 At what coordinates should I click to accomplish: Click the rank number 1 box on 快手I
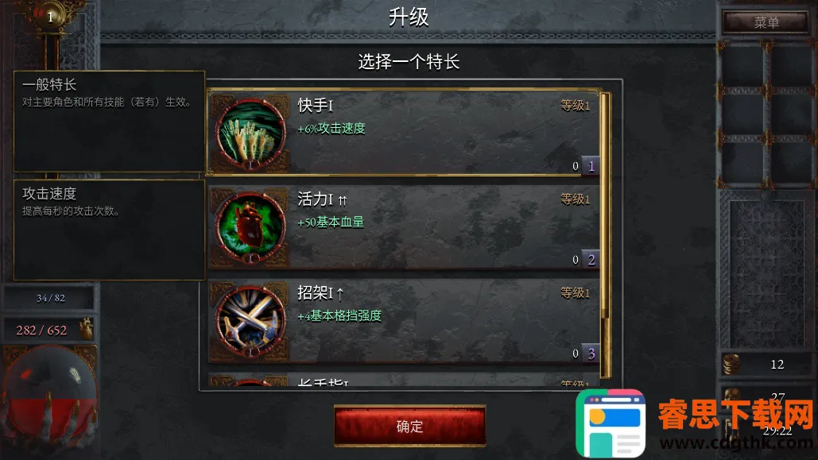point(591,166)
